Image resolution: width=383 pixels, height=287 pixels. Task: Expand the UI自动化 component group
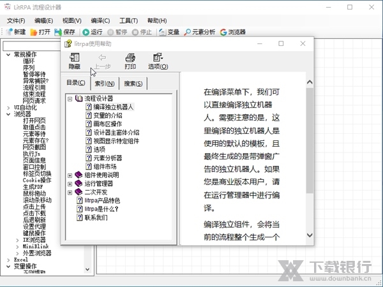(x=8, y=108)
